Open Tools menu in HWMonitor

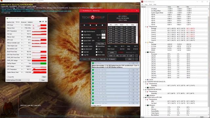point(150,4)
